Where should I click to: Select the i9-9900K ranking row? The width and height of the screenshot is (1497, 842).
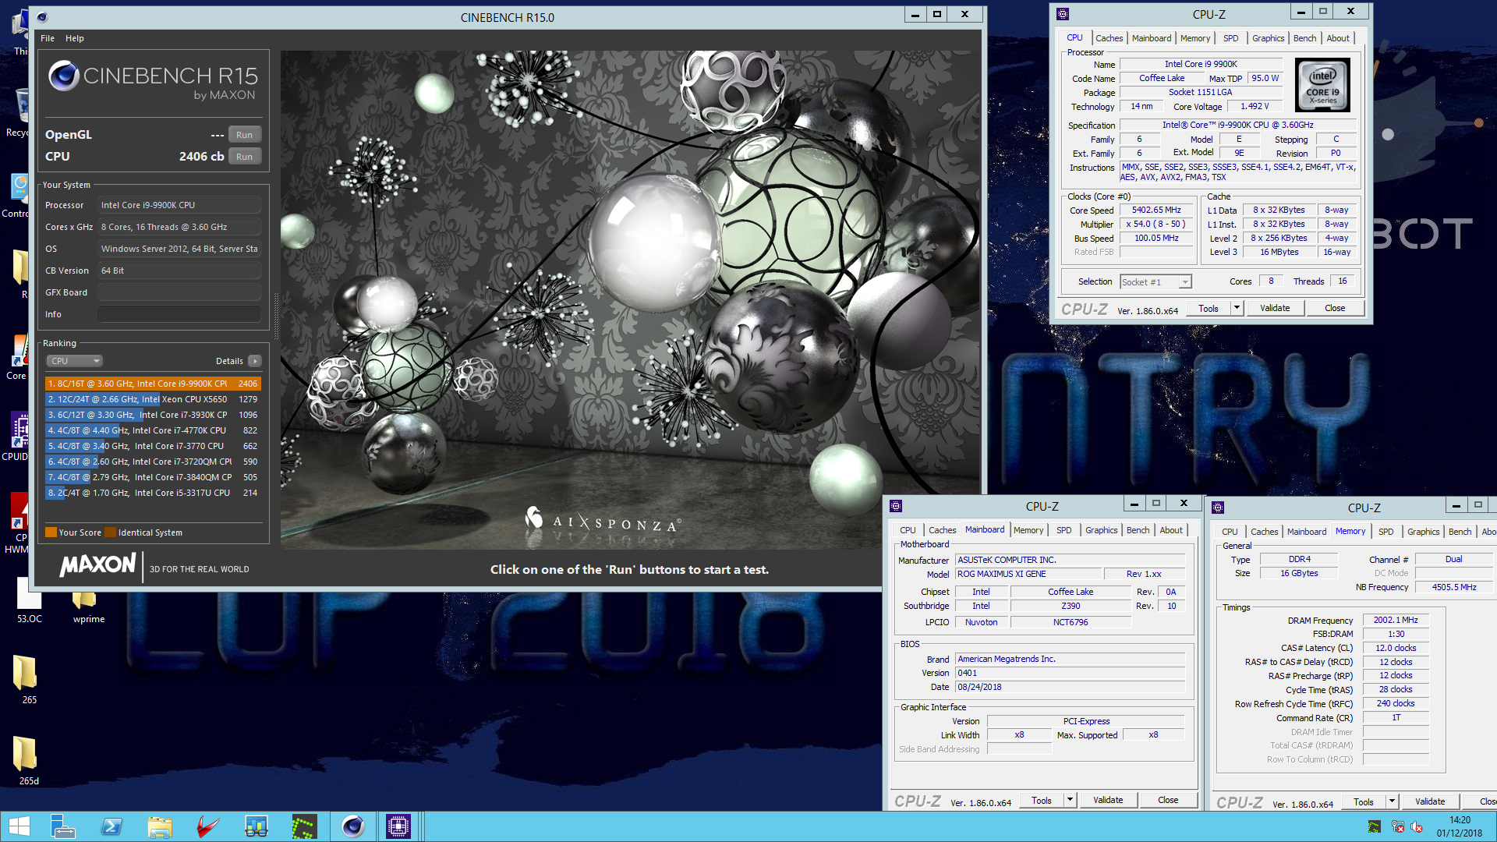(153, 384)
